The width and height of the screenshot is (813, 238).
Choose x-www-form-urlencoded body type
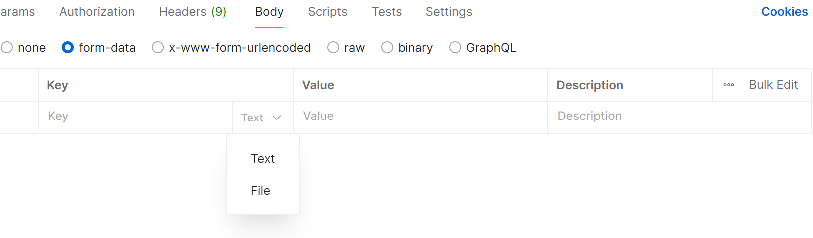pos(158,48)
